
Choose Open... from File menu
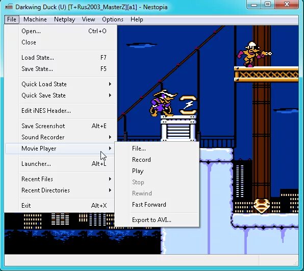(x=61, y=31)
